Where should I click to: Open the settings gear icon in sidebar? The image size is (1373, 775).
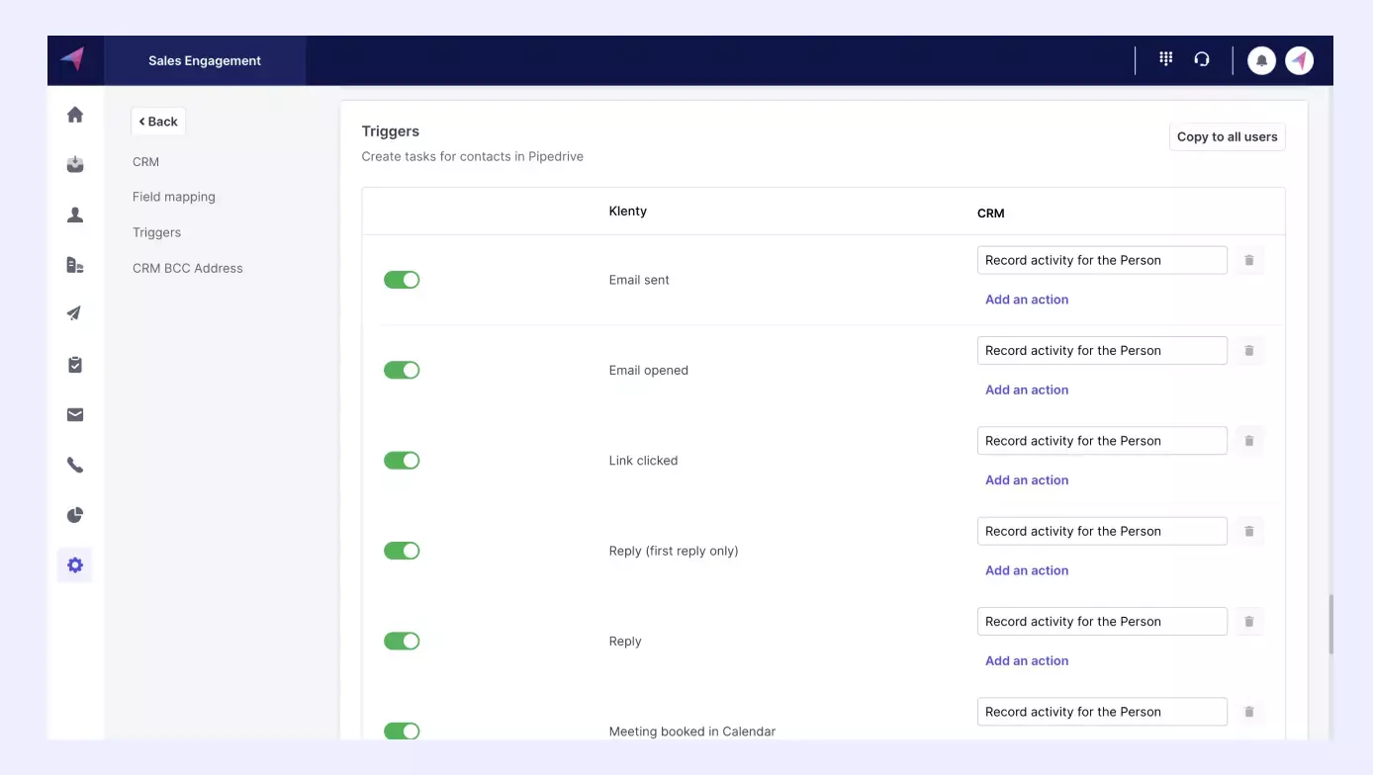[x=75, y=565]
